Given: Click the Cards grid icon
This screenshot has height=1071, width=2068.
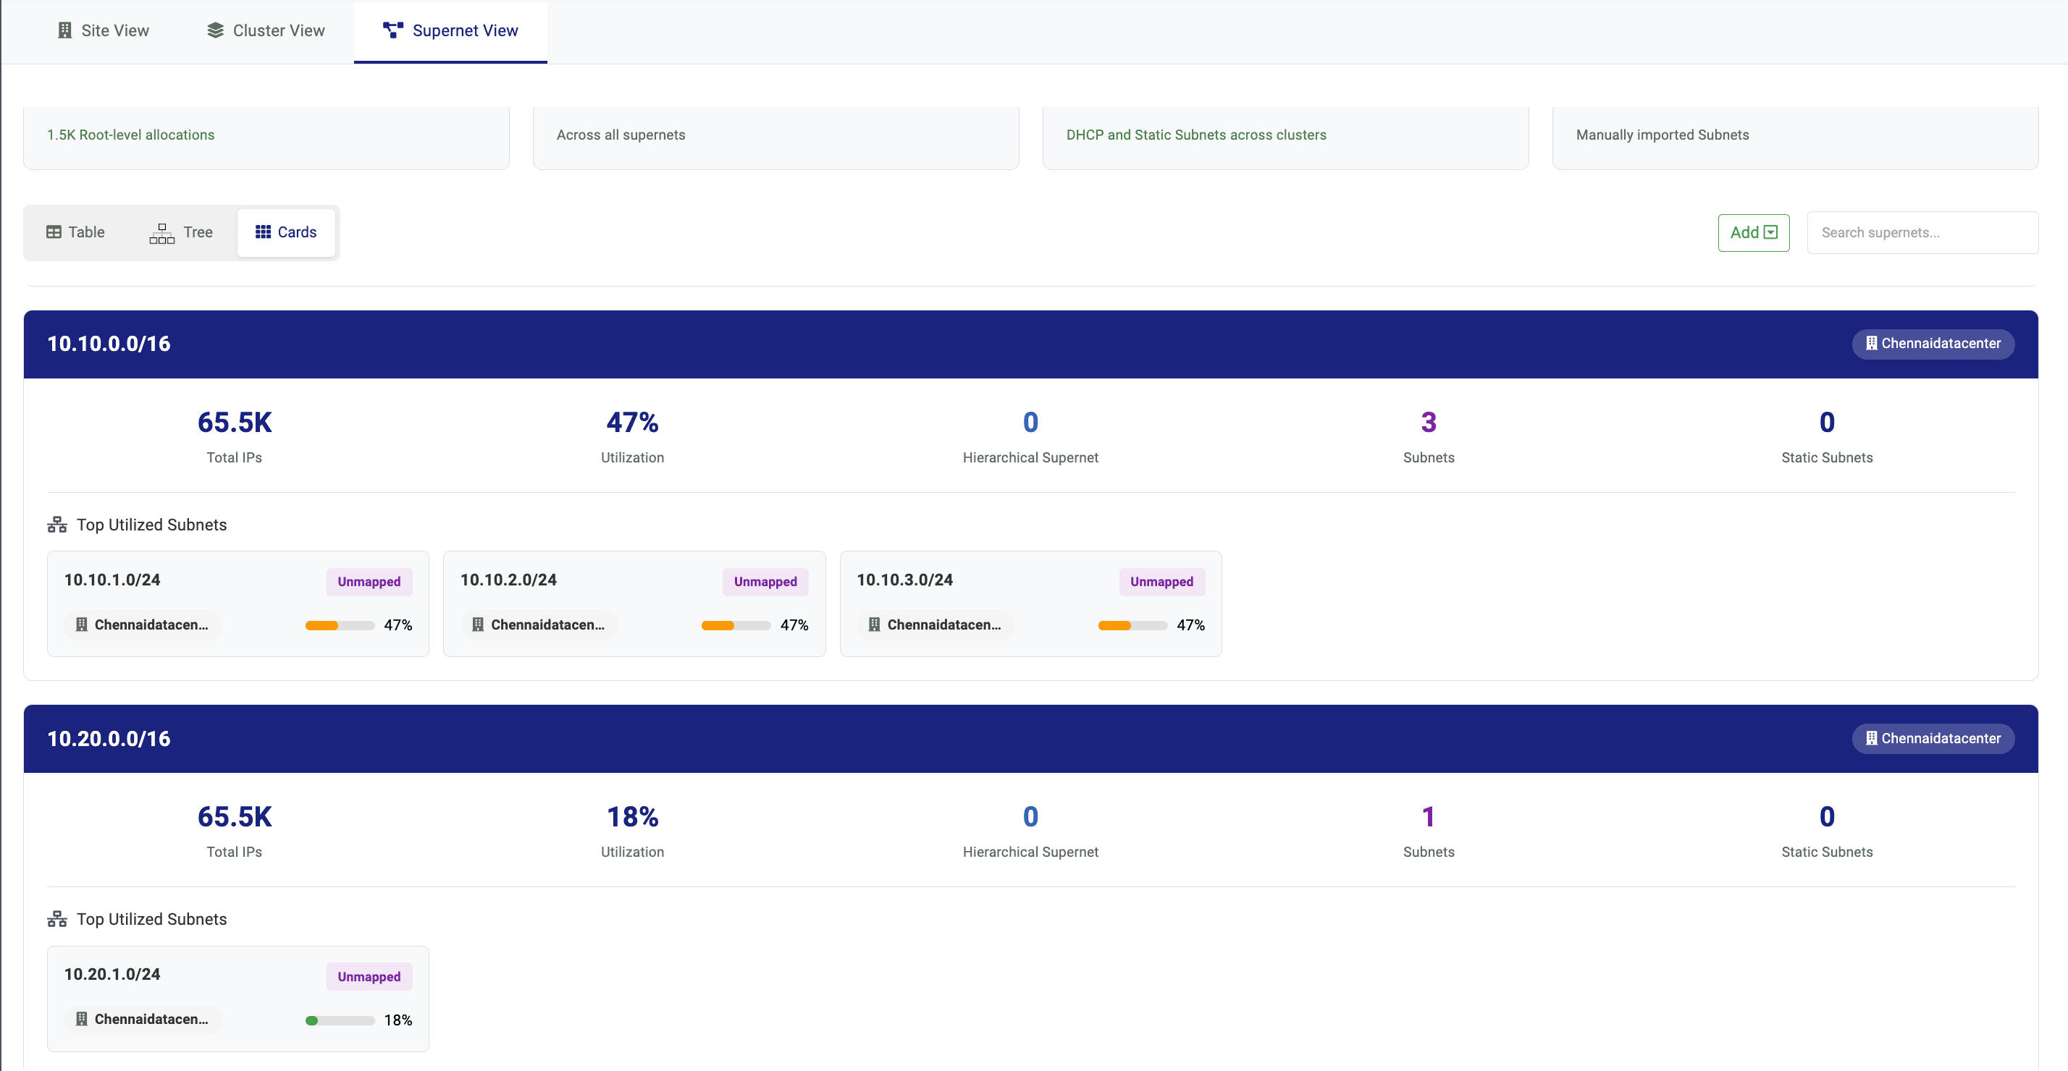Looking at the screenshot, I should [x=263, y=232].
